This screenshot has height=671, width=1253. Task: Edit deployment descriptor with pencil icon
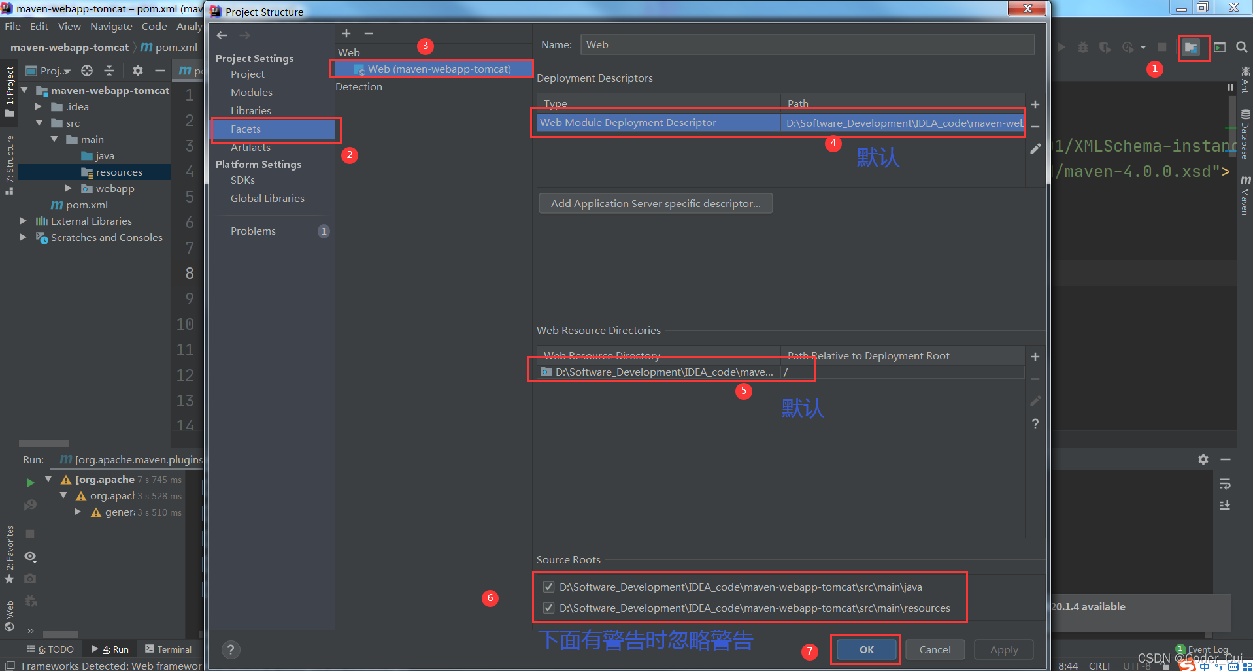pyautogui.click(x=1035, y=149)
